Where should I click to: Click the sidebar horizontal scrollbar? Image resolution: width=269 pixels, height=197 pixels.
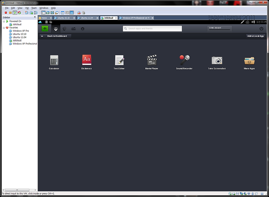coord(20,190)
